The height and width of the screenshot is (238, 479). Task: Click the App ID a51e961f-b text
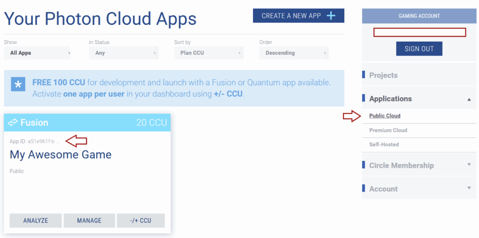[35, 141]
